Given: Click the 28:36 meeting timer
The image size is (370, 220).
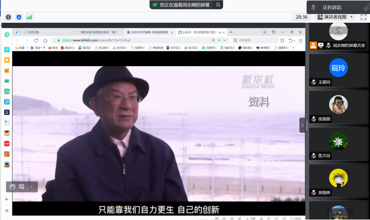Looking at the screenshot, I should (x=301, y=17).
